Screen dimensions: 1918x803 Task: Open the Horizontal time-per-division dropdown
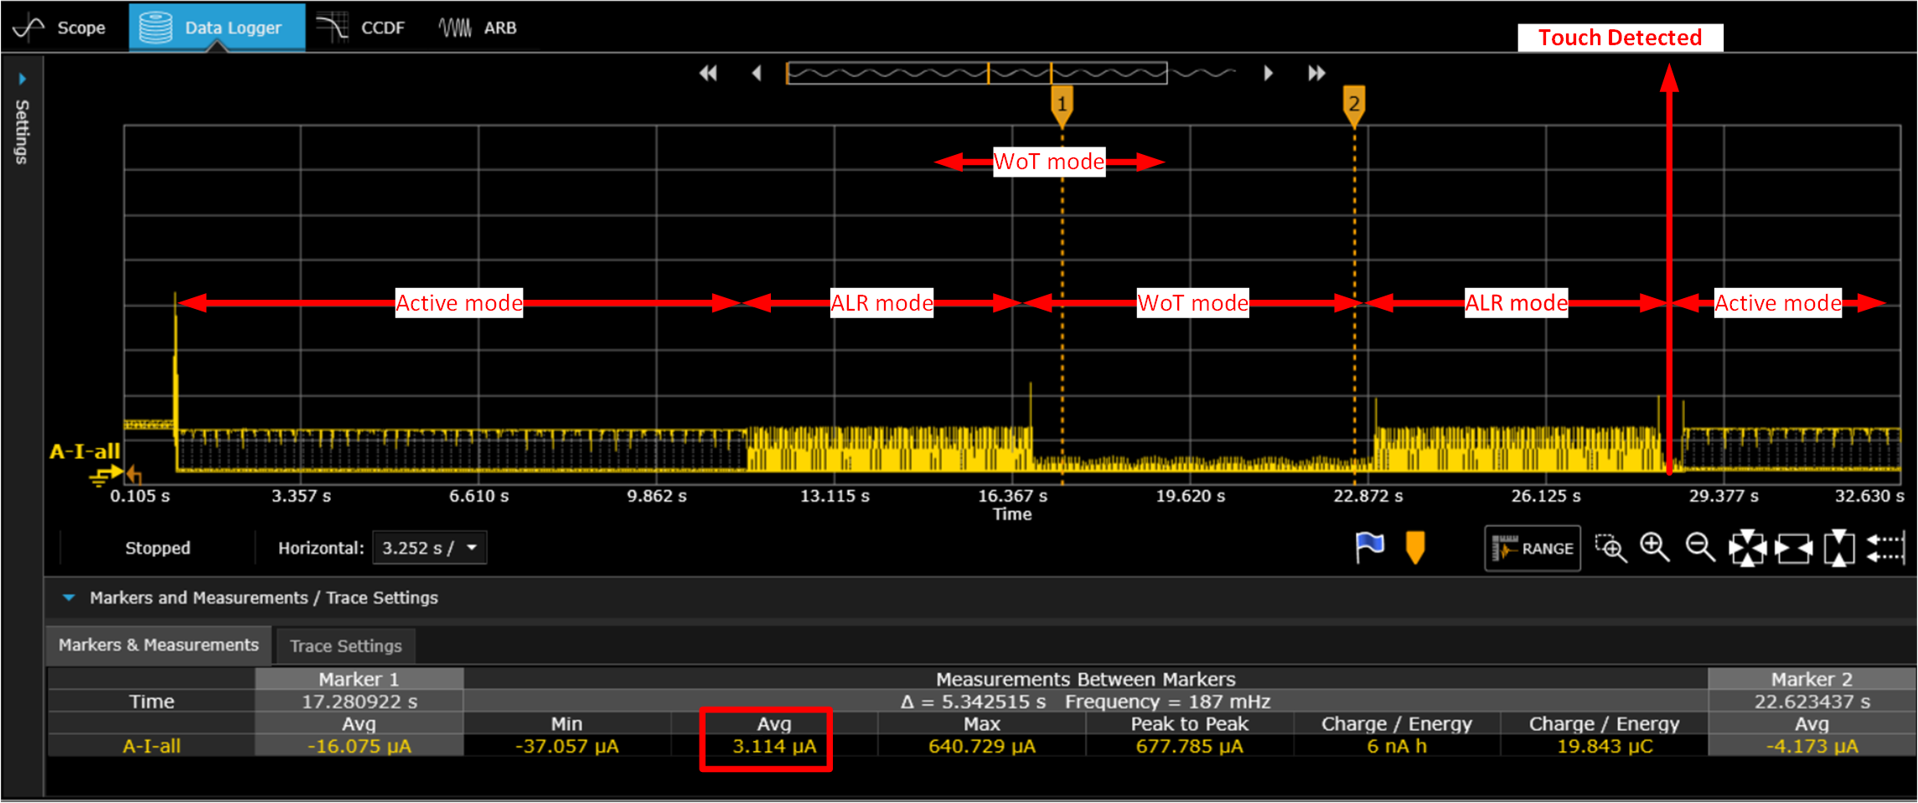tap(429, 548)
